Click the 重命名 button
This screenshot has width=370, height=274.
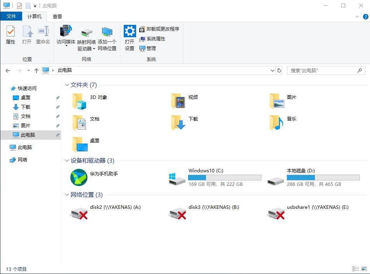43,35
